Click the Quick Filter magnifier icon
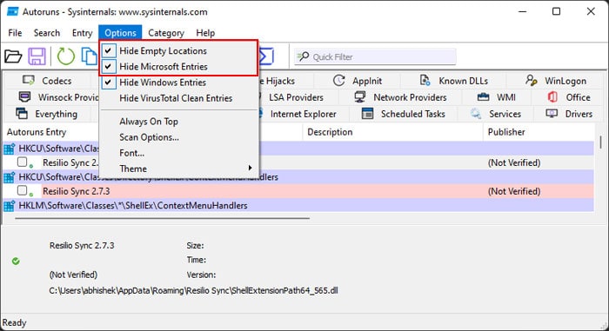Viewport: 609px width, 331px height. pos(303,56)
